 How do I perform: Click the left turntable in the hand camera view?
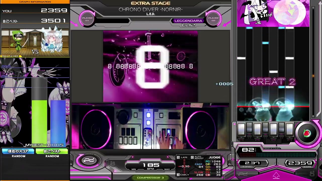click(96, 129)
